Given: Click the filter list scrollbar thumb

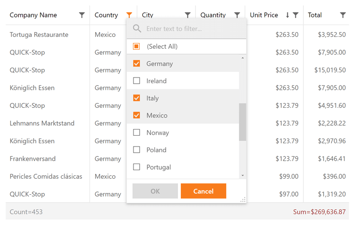Looking at the screenshot, I should [242, 122].
